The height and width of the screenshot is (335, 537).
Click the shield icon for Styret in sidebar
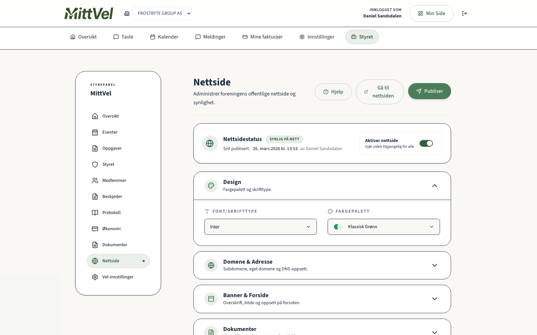pos(95,164)
